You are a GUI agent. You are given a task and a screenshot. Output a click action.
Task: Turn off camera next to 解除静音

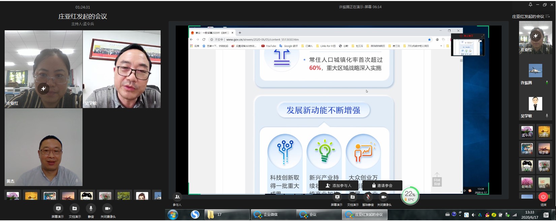384,197
